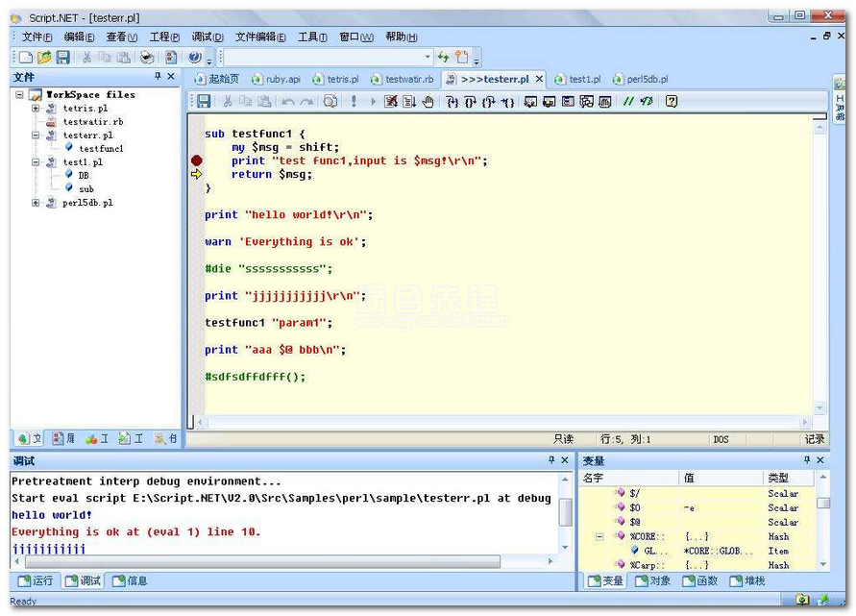
Task: Open the 堆栈 tab in variables panel
Action: [x=748, y=580]
